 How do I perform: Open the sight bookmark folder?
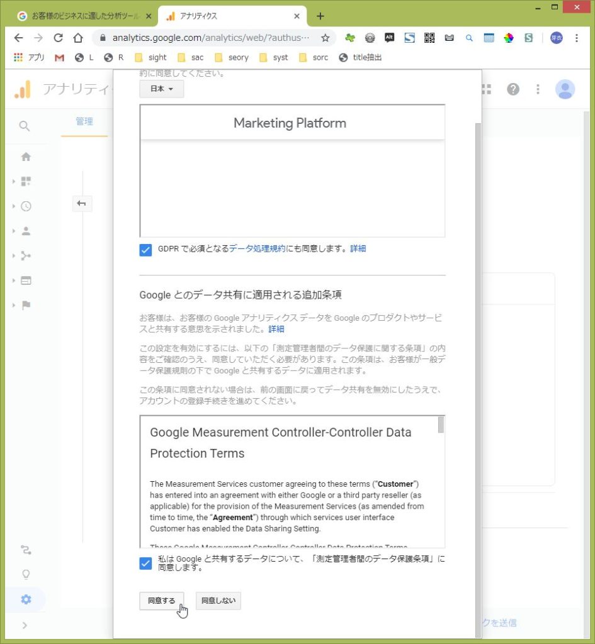click(x=151, y=57)
